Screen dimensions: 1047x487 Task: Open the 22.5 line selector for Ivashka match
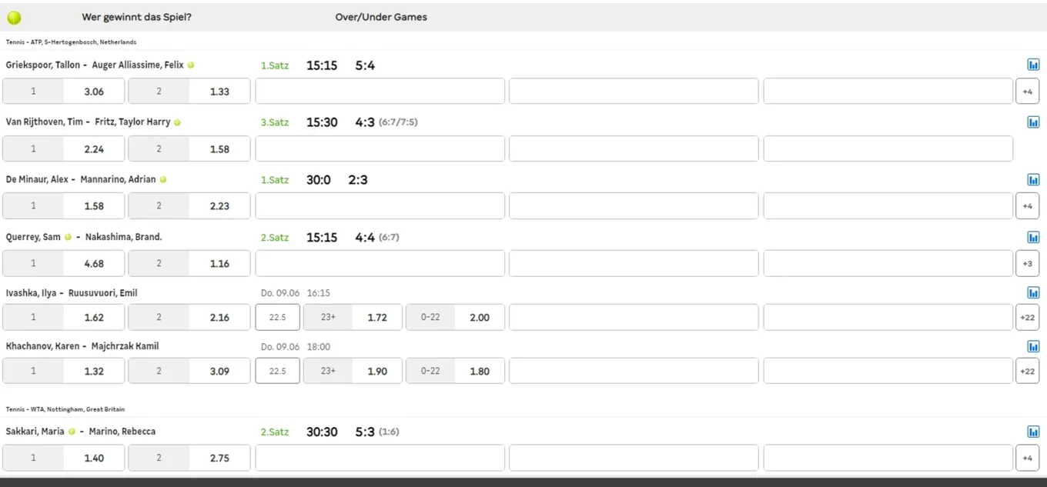pos(277,317)
